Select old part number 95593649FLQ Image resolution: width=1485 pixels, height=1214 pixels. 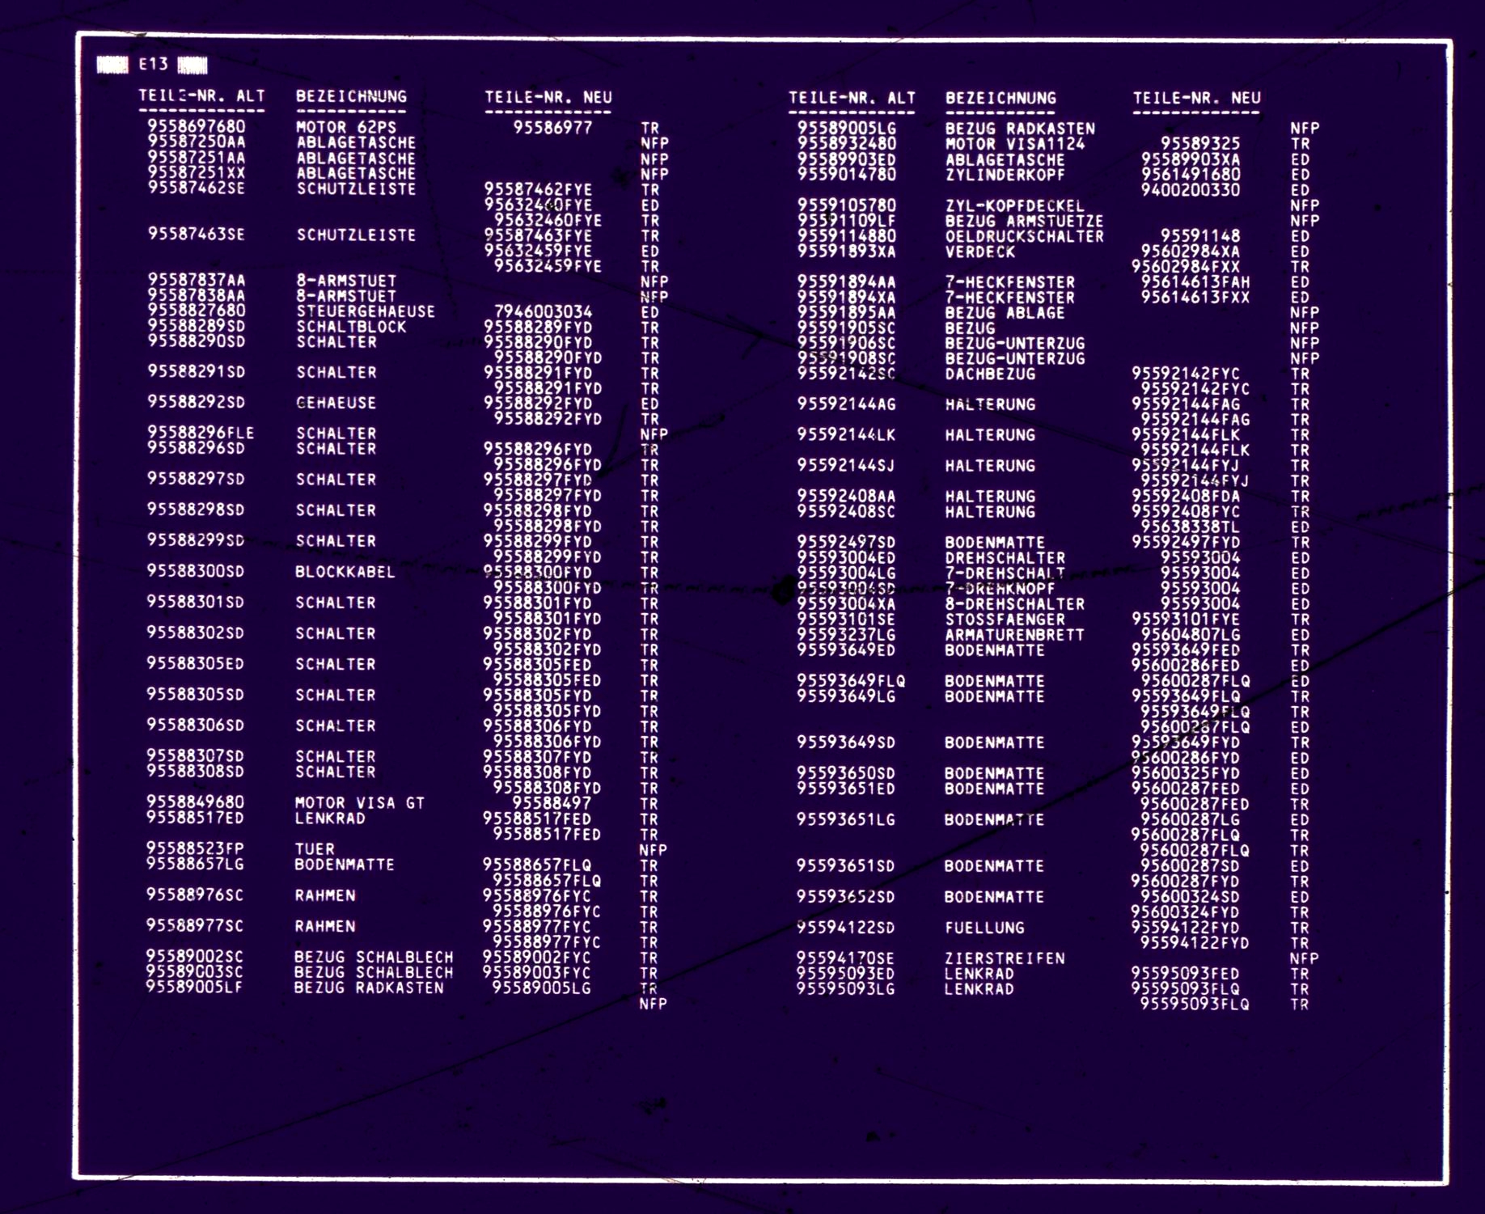(851, 681)
